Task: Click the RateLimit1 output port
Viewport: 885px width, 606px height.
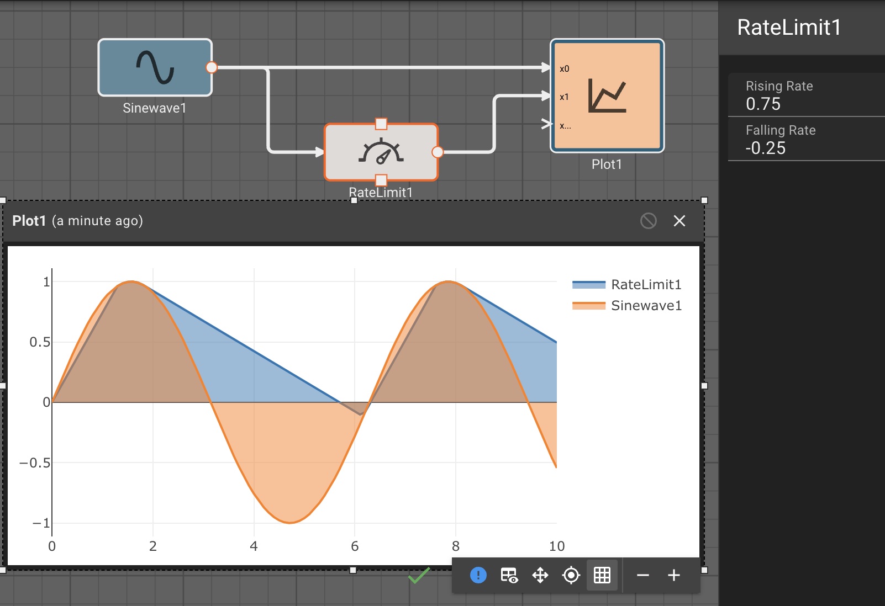Action: (x=438, y=152)
